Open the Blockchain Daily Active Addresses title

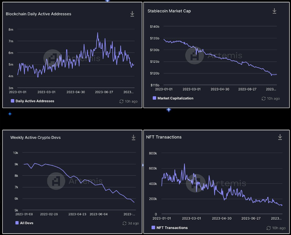[38, 14]
